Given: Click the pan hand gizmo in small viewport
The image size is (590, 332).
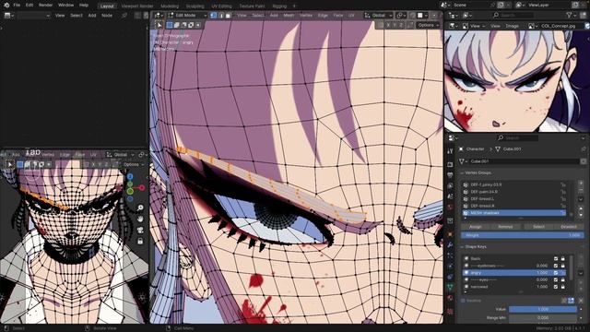Looking at the screenshot, I should pos(140,219).
